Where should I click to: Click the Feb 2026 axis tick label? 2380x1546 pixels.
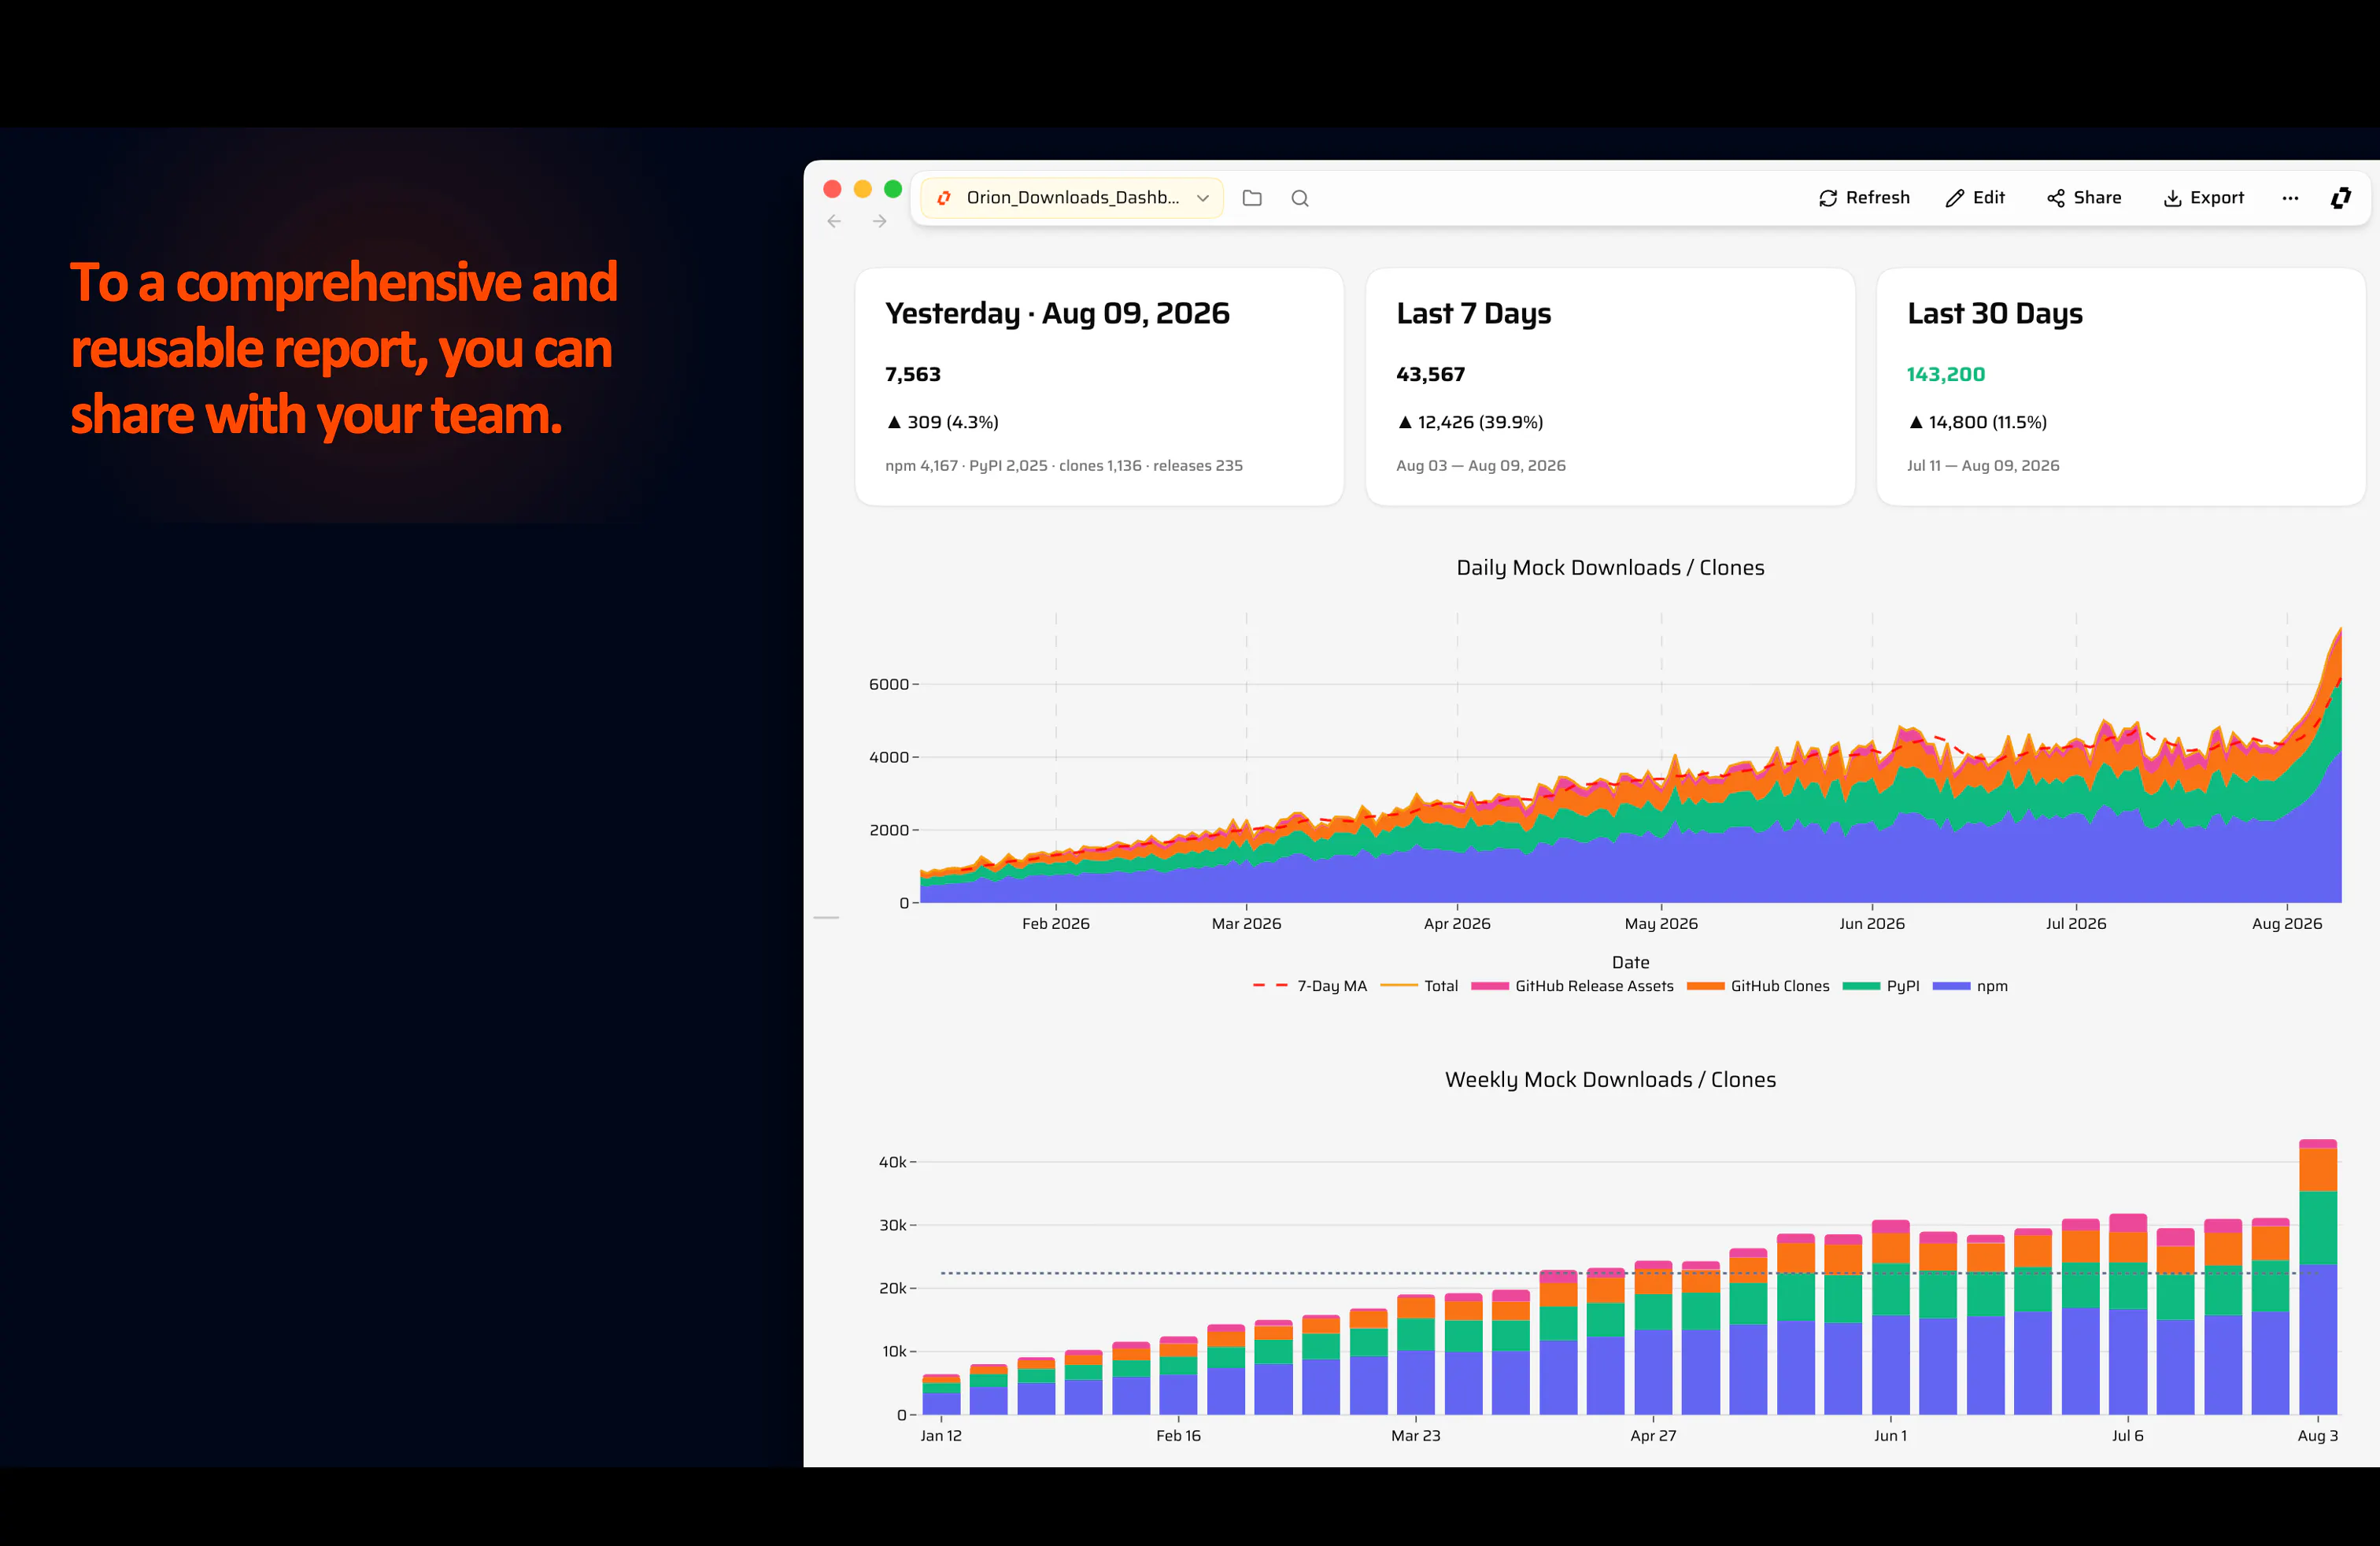1056,924
